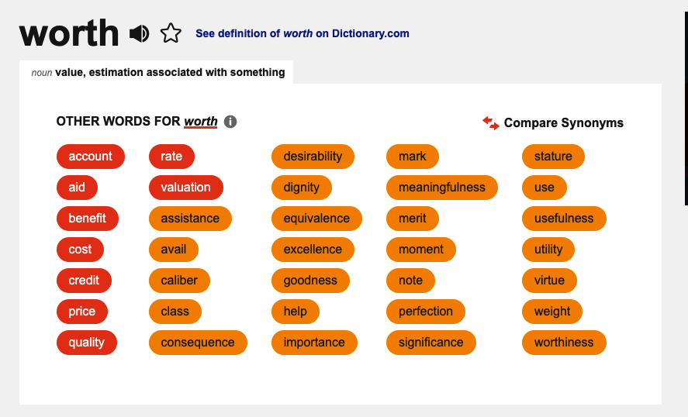Go to the synonym worthiness
Screen dimensions: 688x417
[564, 343]
